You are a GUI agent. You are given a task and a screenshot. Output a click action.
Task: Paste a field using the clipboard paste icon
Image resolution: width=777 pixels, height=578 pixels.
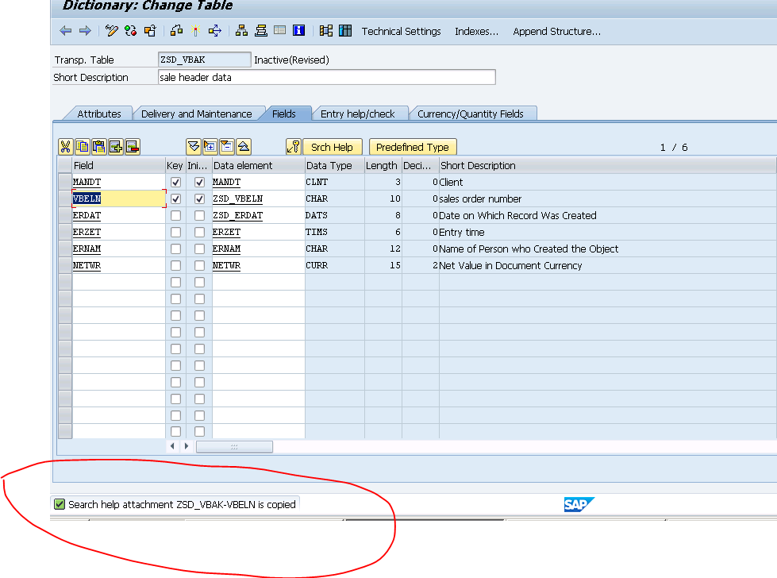[x=98, y=146]
